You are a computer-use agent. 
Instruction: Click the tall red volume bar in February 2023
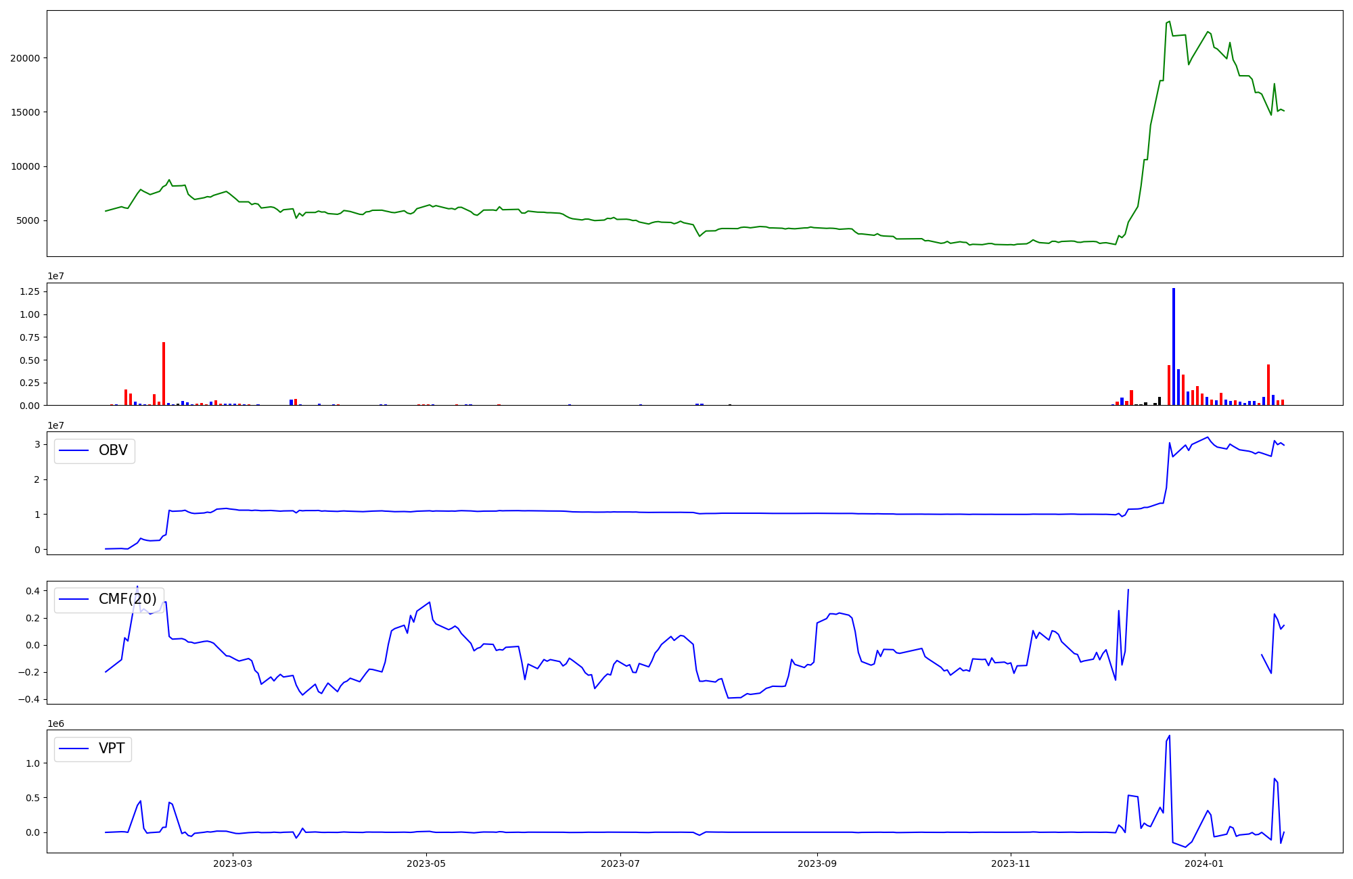click(x=164, y=374)
